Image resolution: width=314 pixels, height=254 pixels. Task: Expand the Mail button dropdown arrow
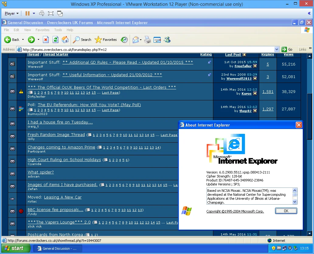coord(141,40)
